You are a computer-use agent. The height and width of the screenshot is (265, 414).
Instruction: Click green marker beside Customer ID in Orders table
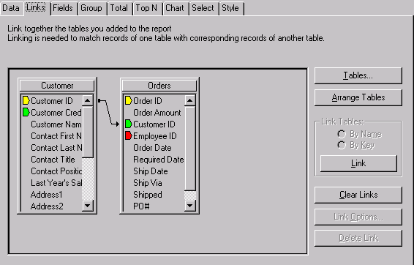pos(128,124)
